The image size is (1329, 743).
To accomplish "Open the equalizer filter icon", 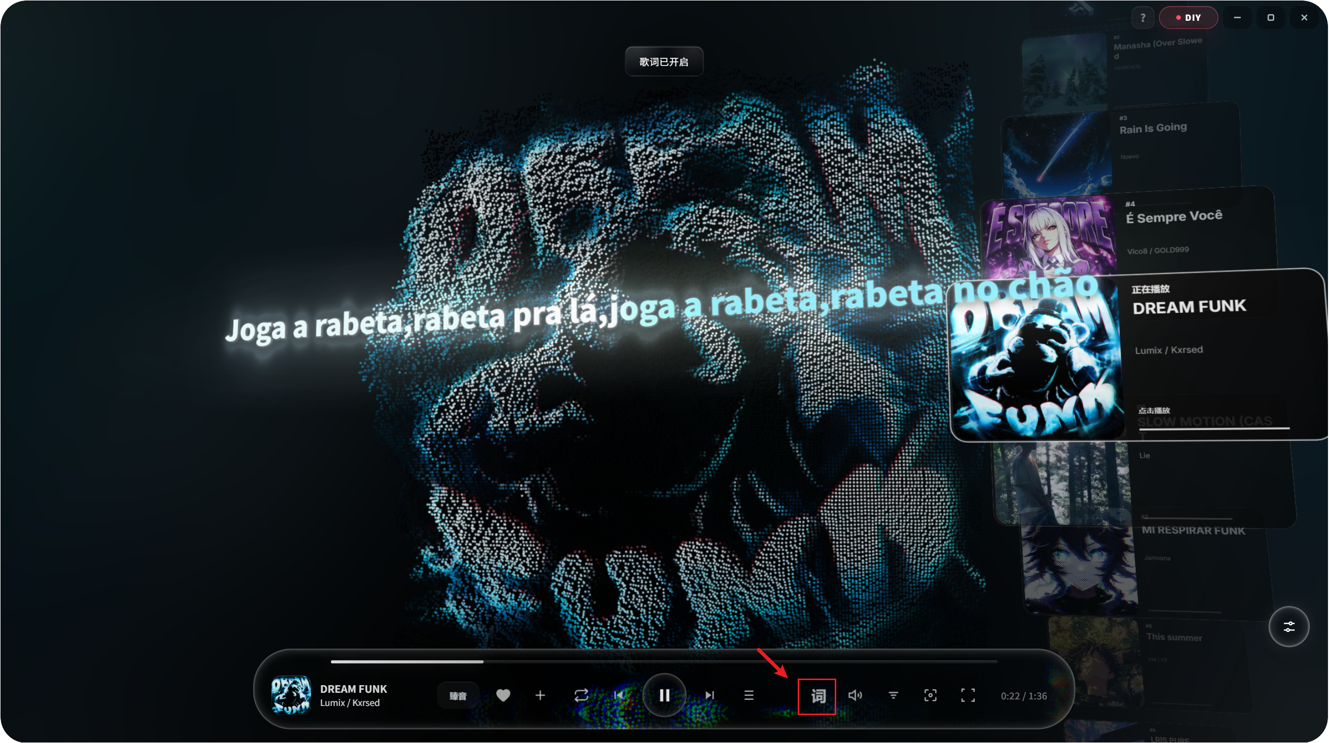I will (893, 695).
